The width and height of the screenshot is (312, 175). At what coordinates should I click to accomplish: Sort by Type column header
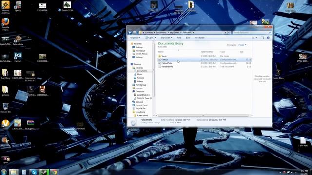[222, 52]
